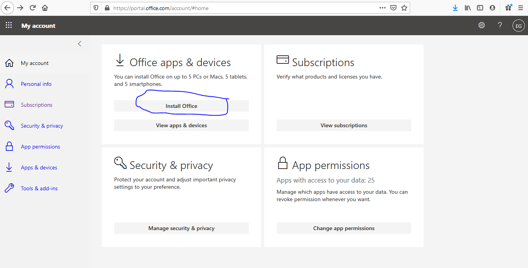The height and width of the screenshot is (268, 528).
Task: Click Office apps & devices heading
Action: click(180, 63)
